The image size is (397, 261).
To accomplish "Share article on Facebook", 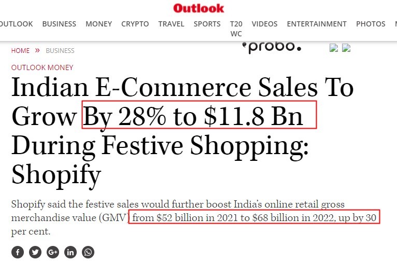I will pyautogui.click(x=18, y=252).
